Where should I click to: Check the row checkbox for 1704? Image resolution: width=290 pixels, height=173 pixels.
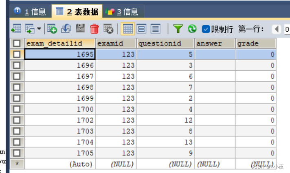click(17, 142)
